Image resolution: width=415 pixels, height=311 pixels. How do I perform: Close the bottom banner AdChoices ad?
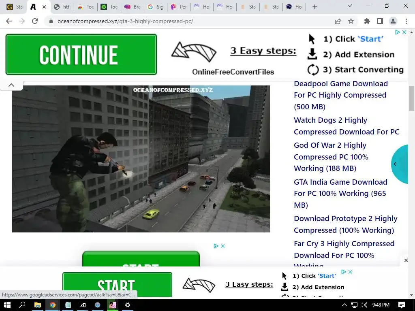tap(350, 272)
